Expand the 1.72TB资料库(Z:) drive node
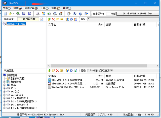161x118 pixels. tap(4, 108)
